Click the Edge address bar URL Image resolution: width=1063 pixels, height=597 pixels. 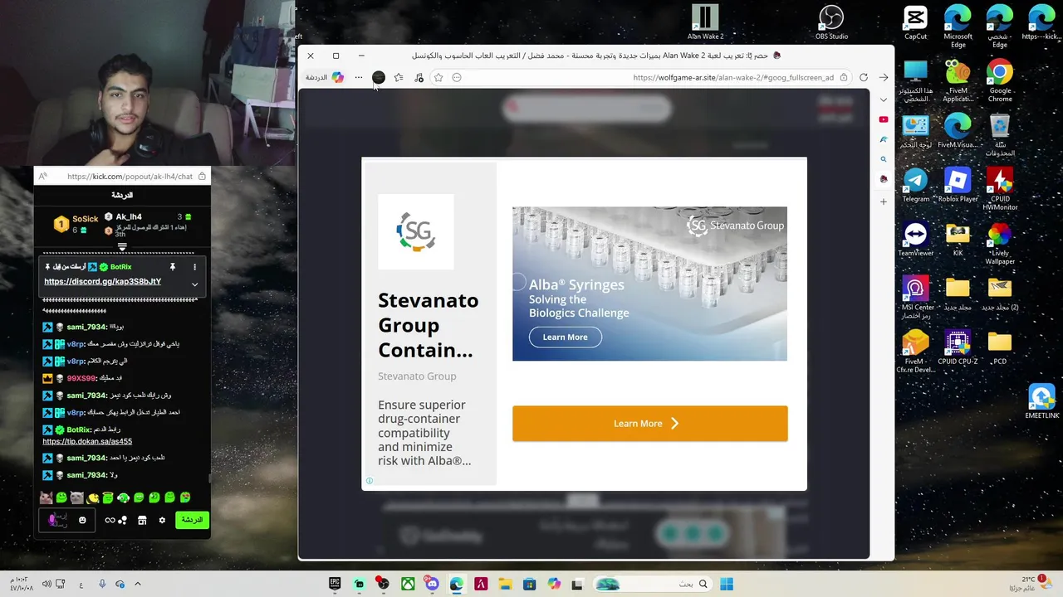732,77
